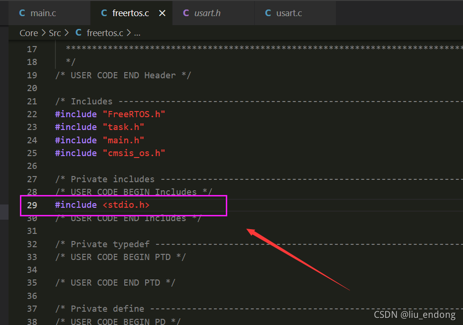Open the usart.c tab

pyautogui.click(x=295, y=13)
